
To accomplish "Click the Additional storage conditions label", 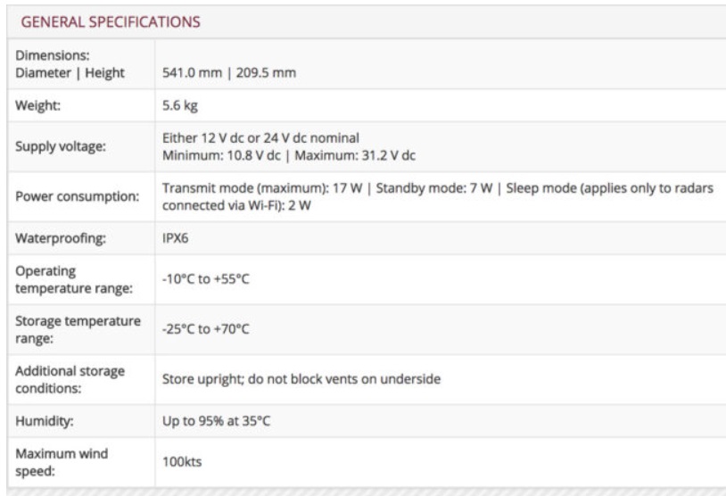I will [70, 379].
